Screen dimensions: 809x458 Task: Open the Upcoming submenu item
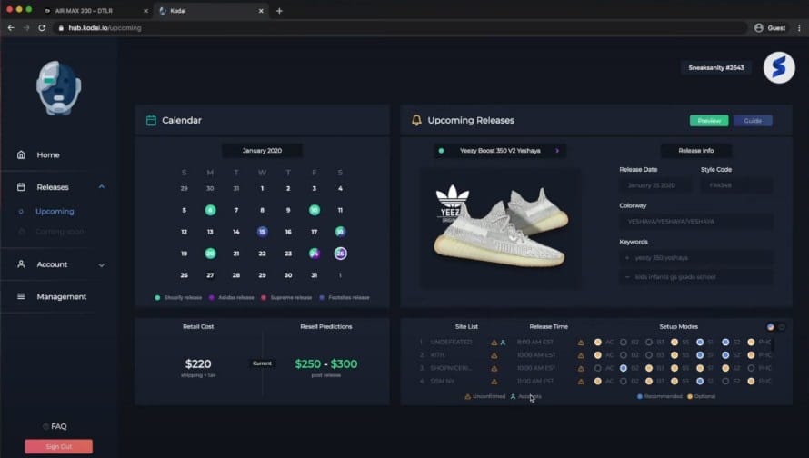coord(55,212)
